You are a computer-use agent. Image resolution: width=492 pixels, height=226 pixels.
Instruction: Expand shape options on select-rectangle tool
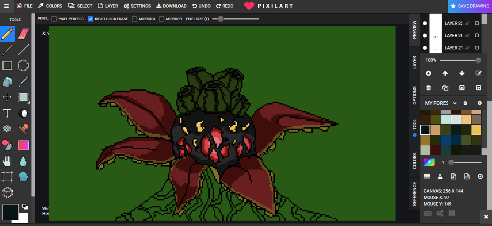(x=28, y=103)
